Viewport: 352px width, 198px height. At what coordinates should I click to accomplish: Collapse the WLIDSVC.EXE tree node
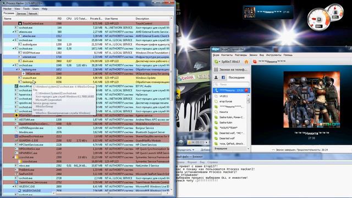[x=13, y=186]
